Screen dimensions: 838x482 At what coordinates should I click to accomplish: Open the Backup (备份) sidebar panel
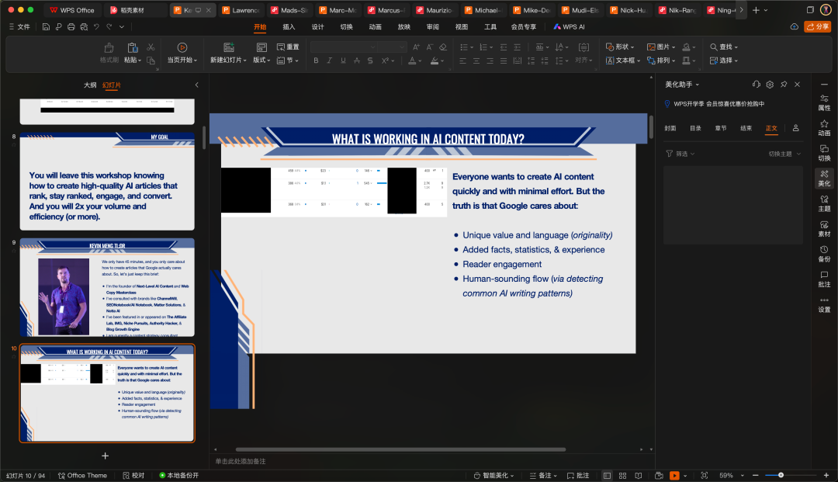[824, 253]
